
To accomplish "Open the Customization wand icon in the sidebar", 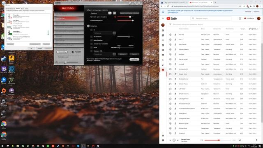I will coord(163,65).
